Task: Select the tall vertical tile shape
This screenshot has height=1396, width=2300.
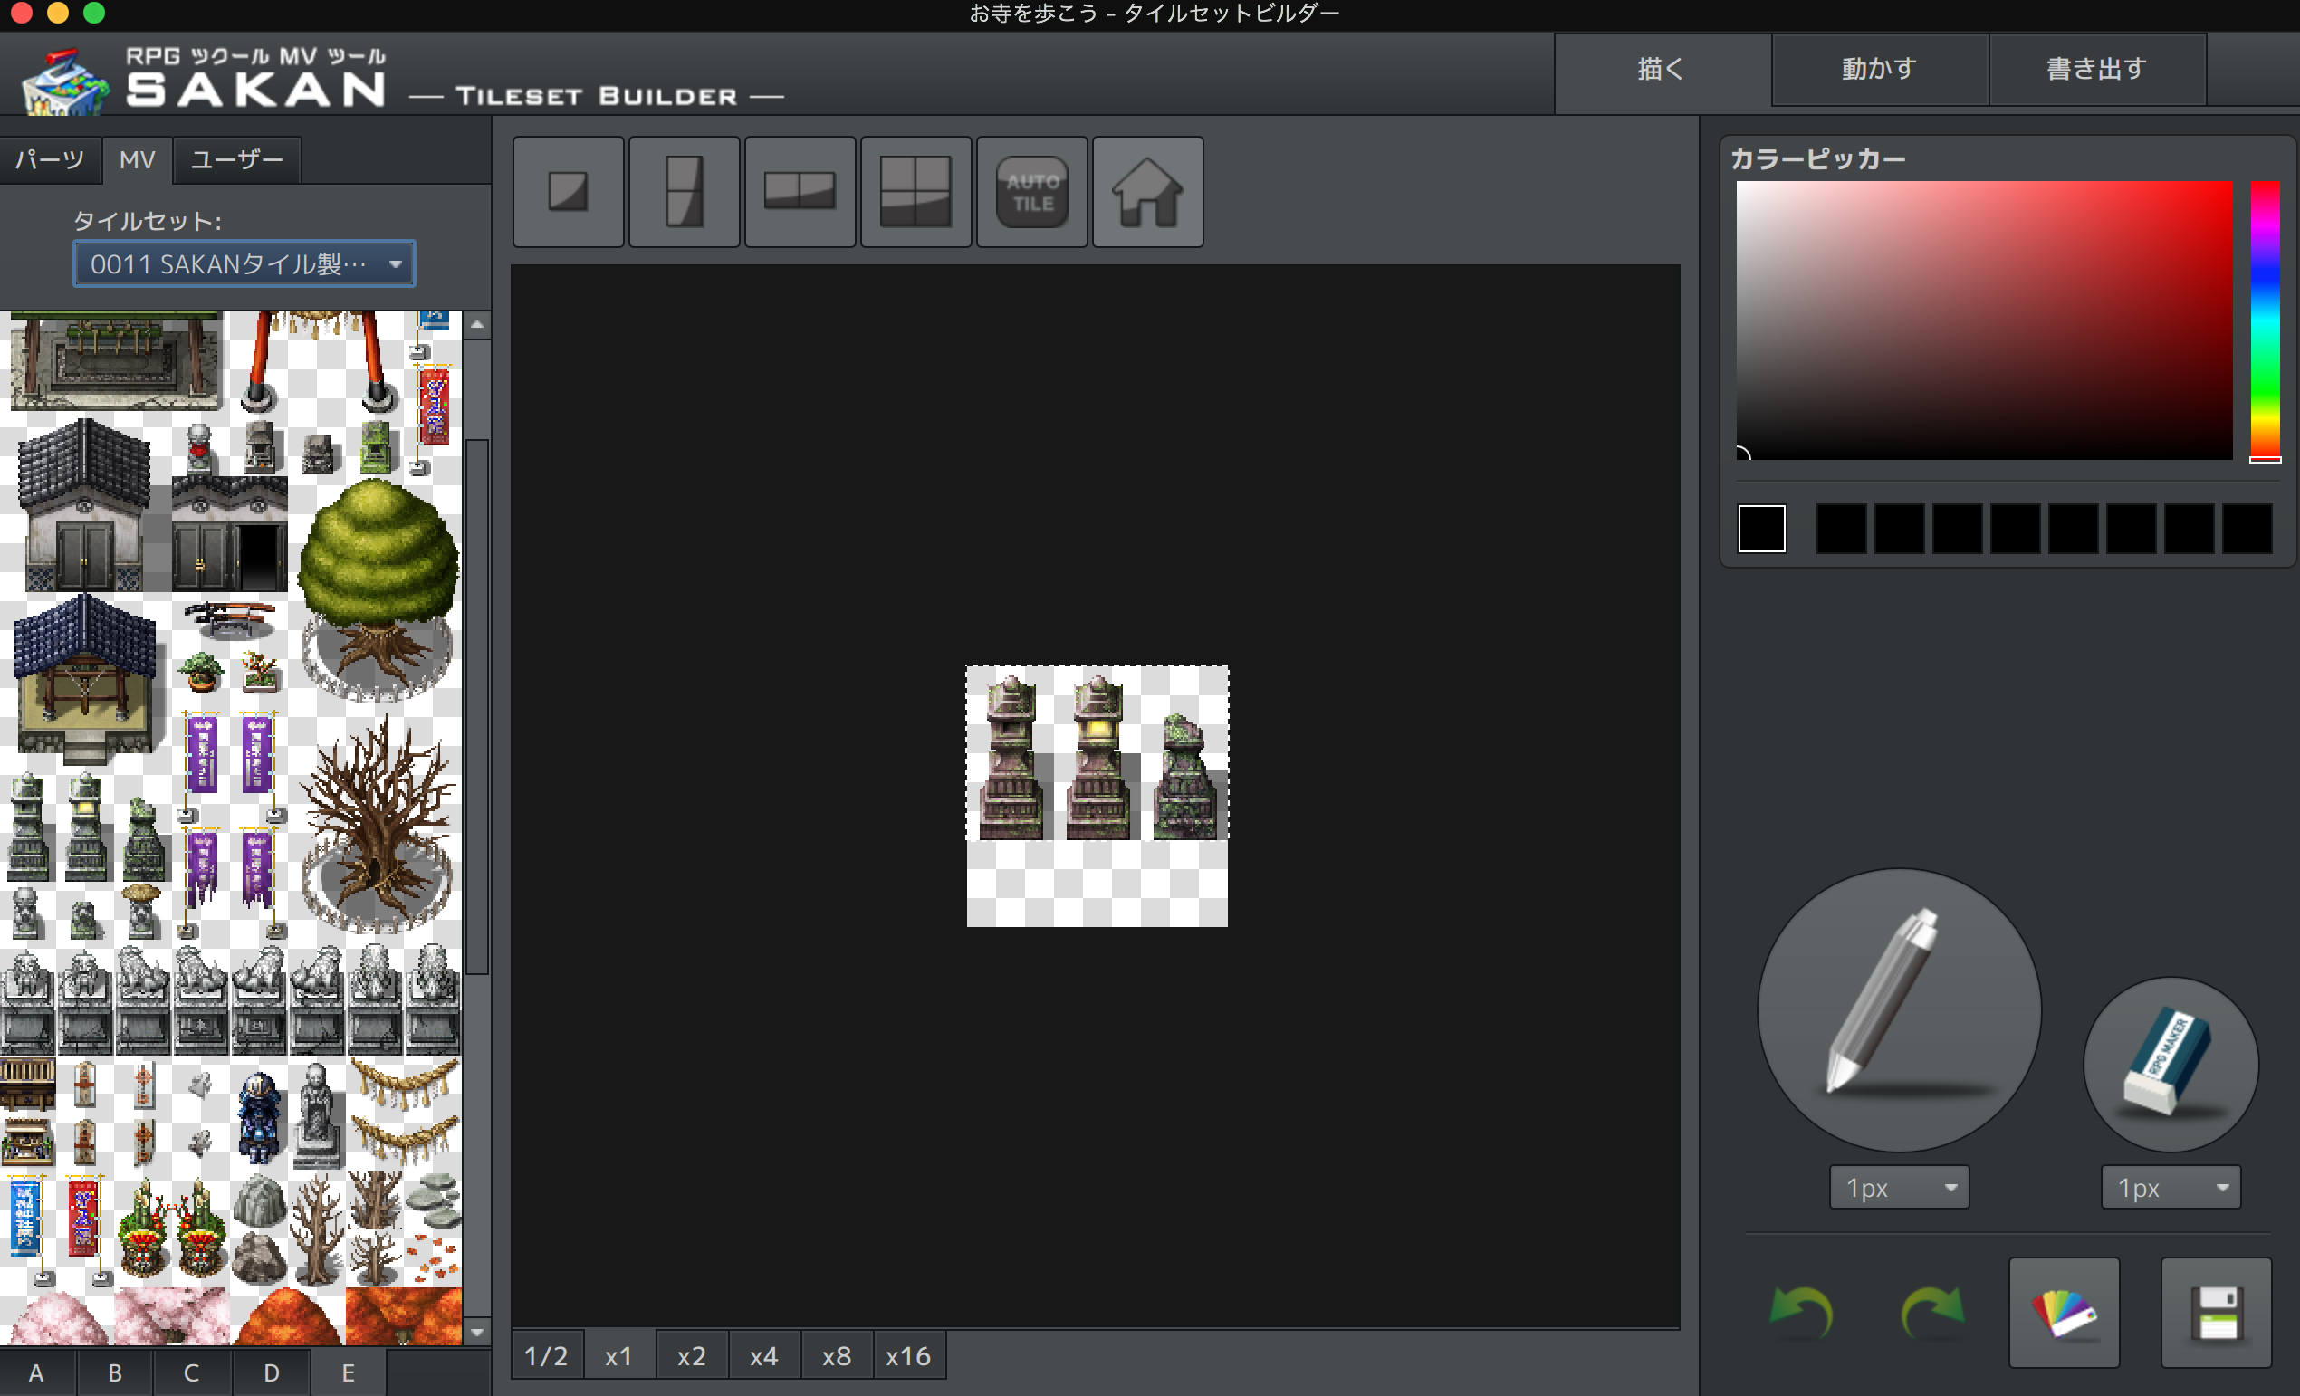Action: 685,192
